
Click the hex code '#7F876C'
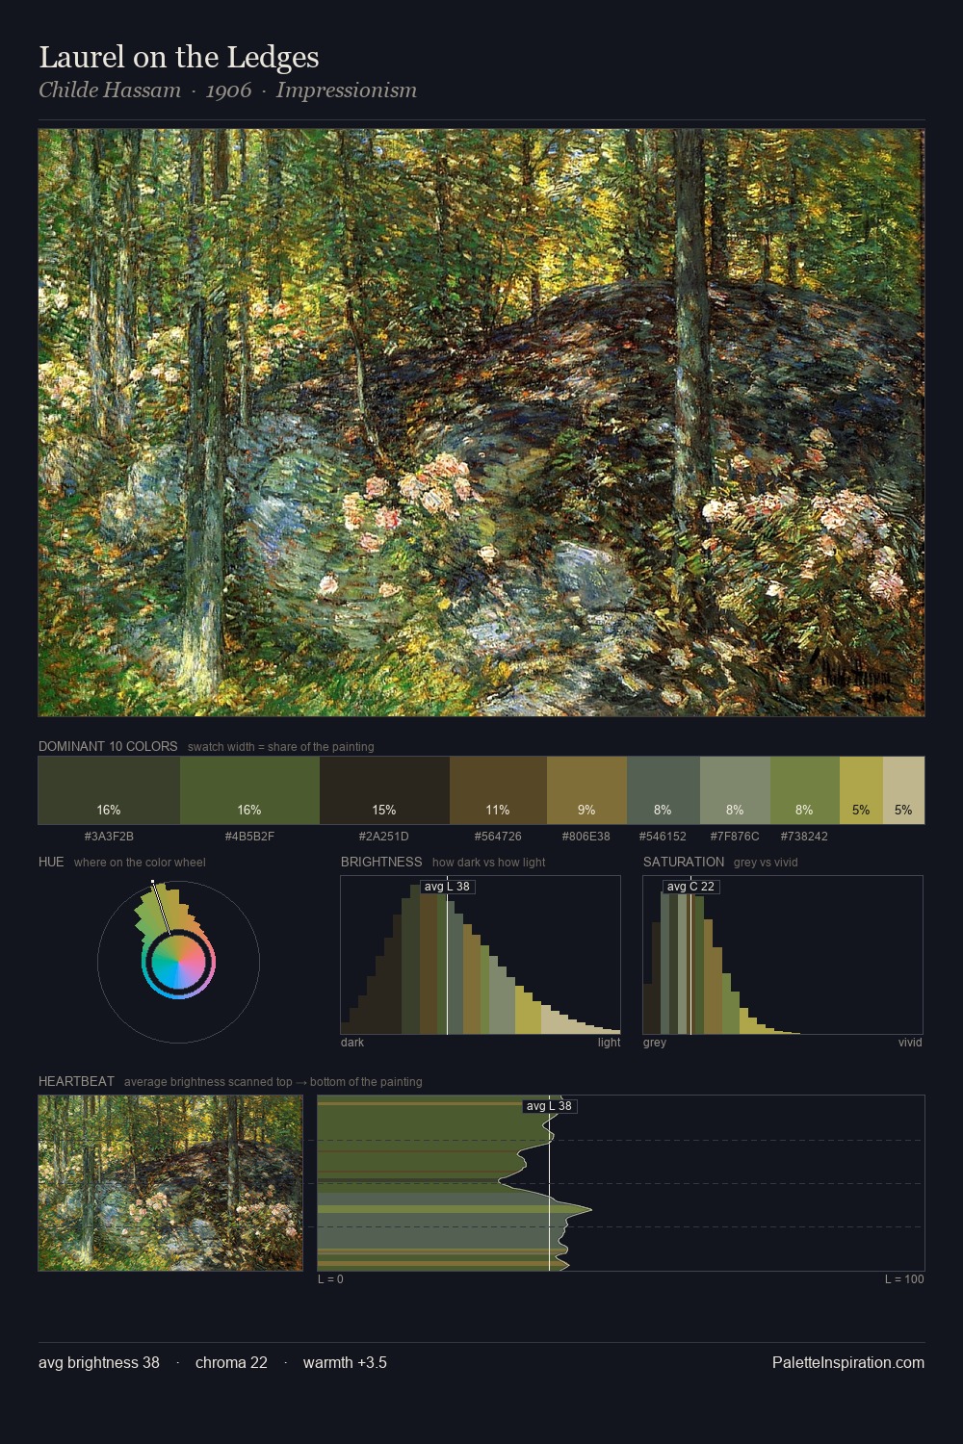735,837
